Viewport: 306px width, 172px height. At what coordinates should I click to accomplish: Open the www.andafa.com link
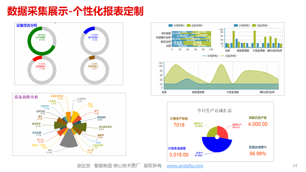coord(185,166)
